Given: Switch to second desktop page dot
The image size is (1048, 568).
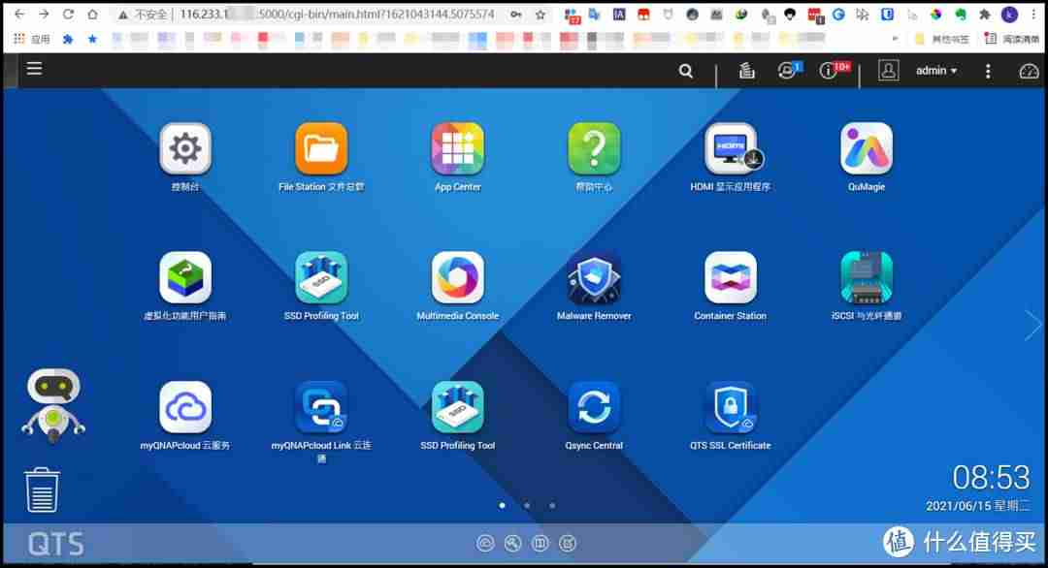Looking at the screenshot, I should (x=527, y=505).
